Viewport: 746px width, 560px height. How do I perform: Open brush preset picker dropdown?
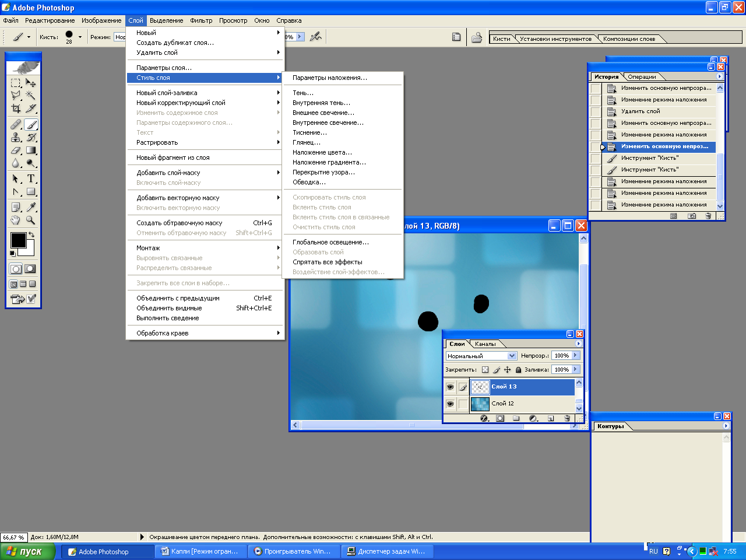80,37
